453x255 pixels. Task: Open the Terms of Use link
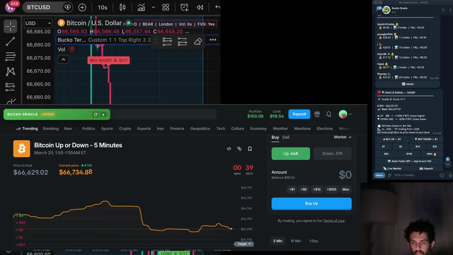click(334, 221)
